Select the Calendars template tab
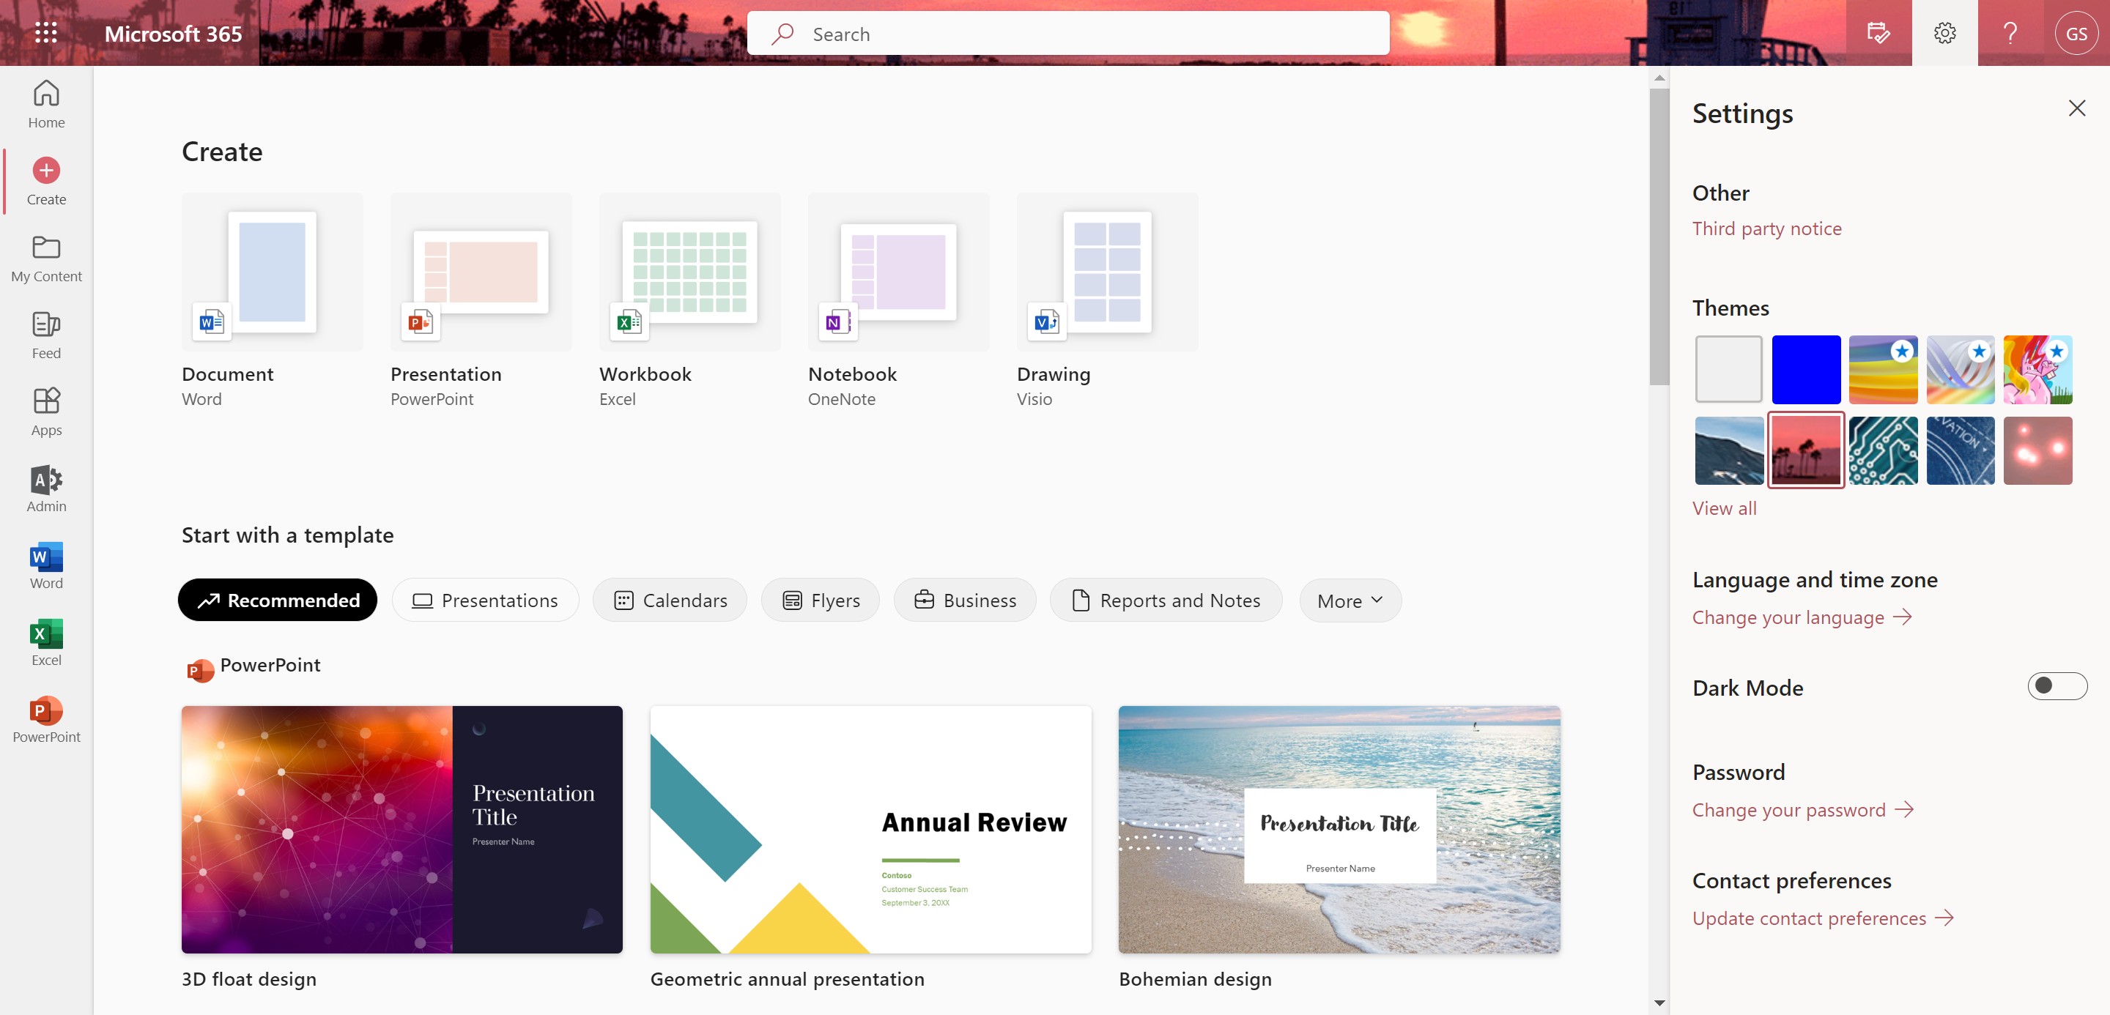This screenshot has width=2110, height=1015. click(670, 600)
